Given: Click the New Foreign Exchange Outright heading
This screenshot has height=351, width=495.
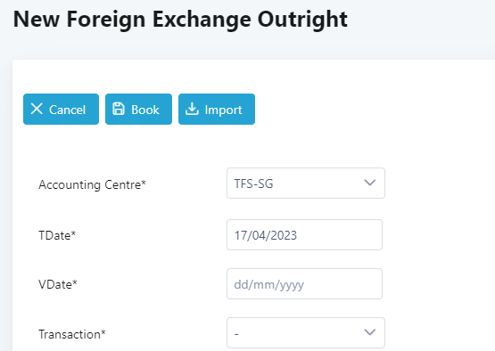Looking at the screenshot, I should coord(180,20).
